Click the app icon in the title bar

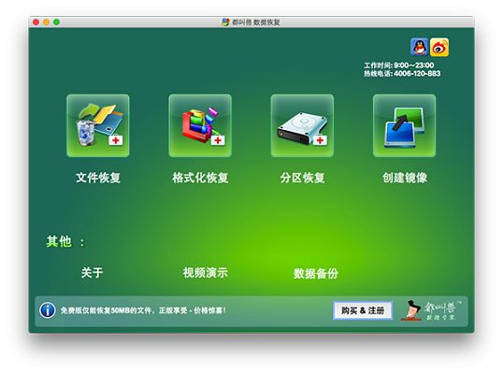pyautogui.click(x=226, y=22)
